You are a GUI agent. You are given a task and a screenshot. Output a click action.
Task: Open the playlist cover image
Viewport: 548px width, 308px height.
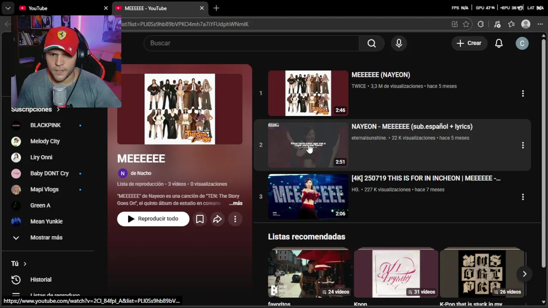click(x=180, y=109)
